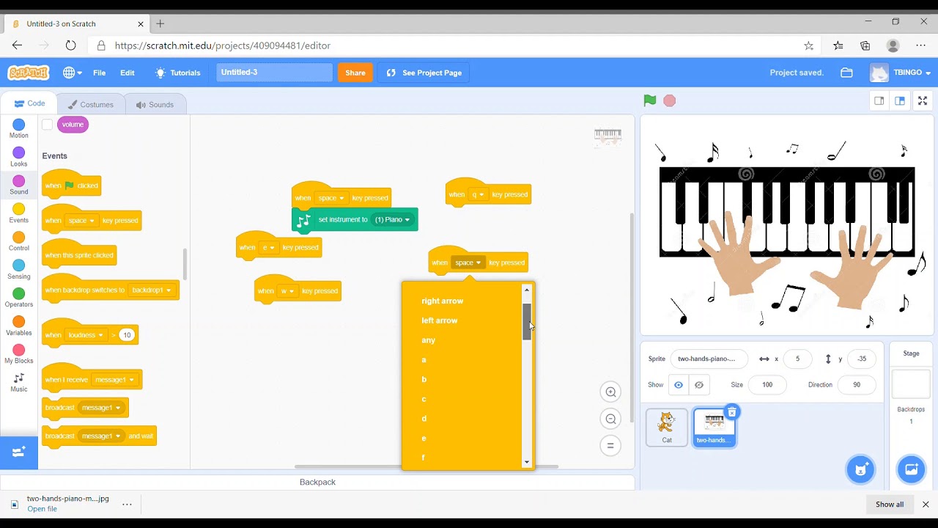The height and width of the screenshot is (528, 938).
Task: Show the sprite using the eye icon
Action: [x=679, y=385]
